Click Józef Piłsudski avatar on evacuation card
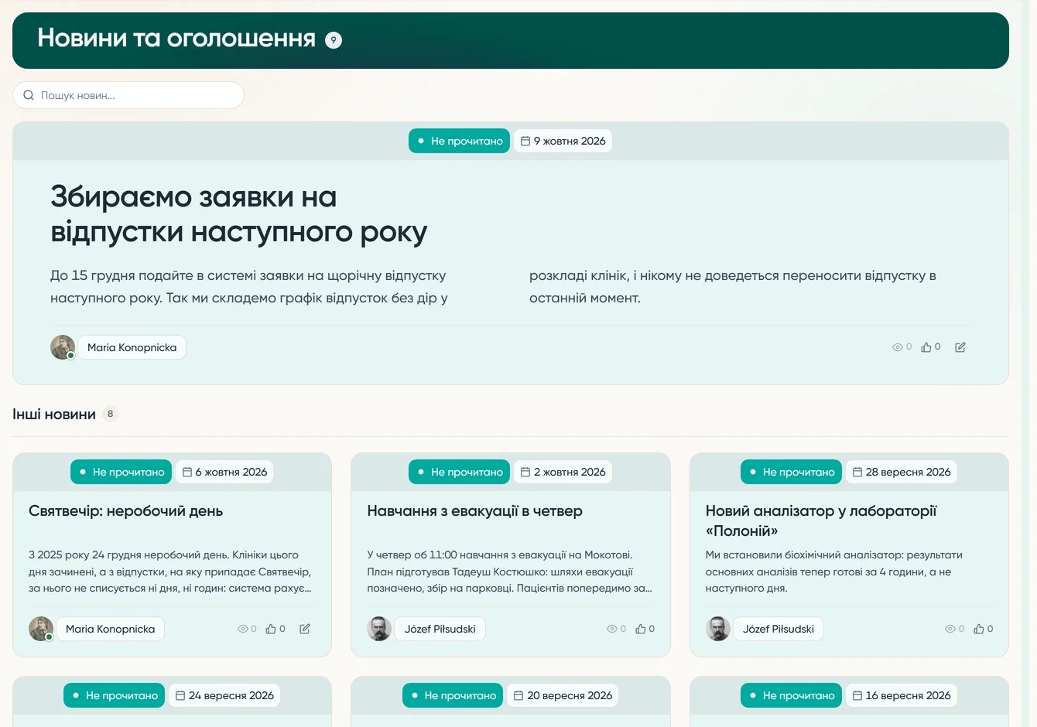 (379, 629)
